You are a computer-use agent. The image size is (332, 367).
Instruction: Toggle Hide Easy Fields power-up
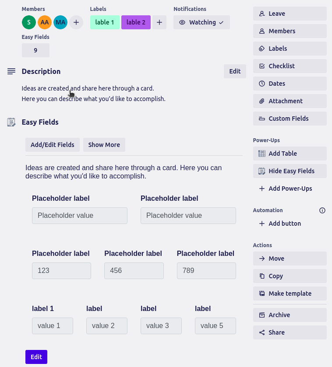pos(290,171)
